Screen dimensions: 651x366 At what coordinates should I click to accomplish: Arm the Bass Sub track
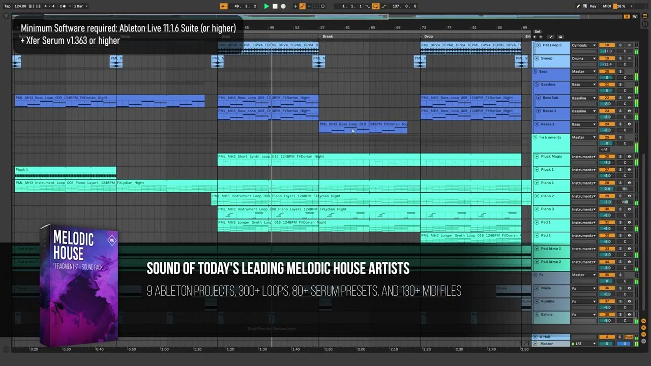tap(629, 98)
